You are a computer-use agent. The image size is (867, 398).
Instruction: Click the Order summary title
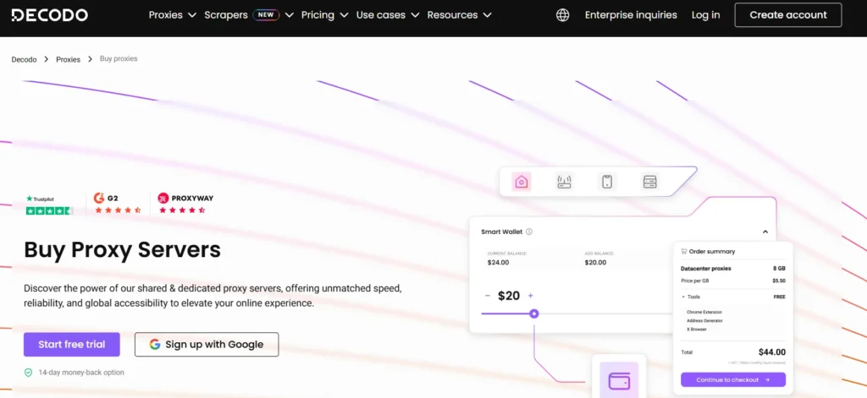pyautogui.click(x=712, y=252)
